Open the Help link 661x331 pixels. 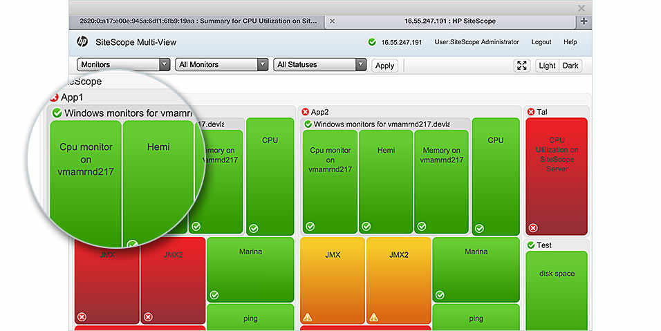pos(570,42)
